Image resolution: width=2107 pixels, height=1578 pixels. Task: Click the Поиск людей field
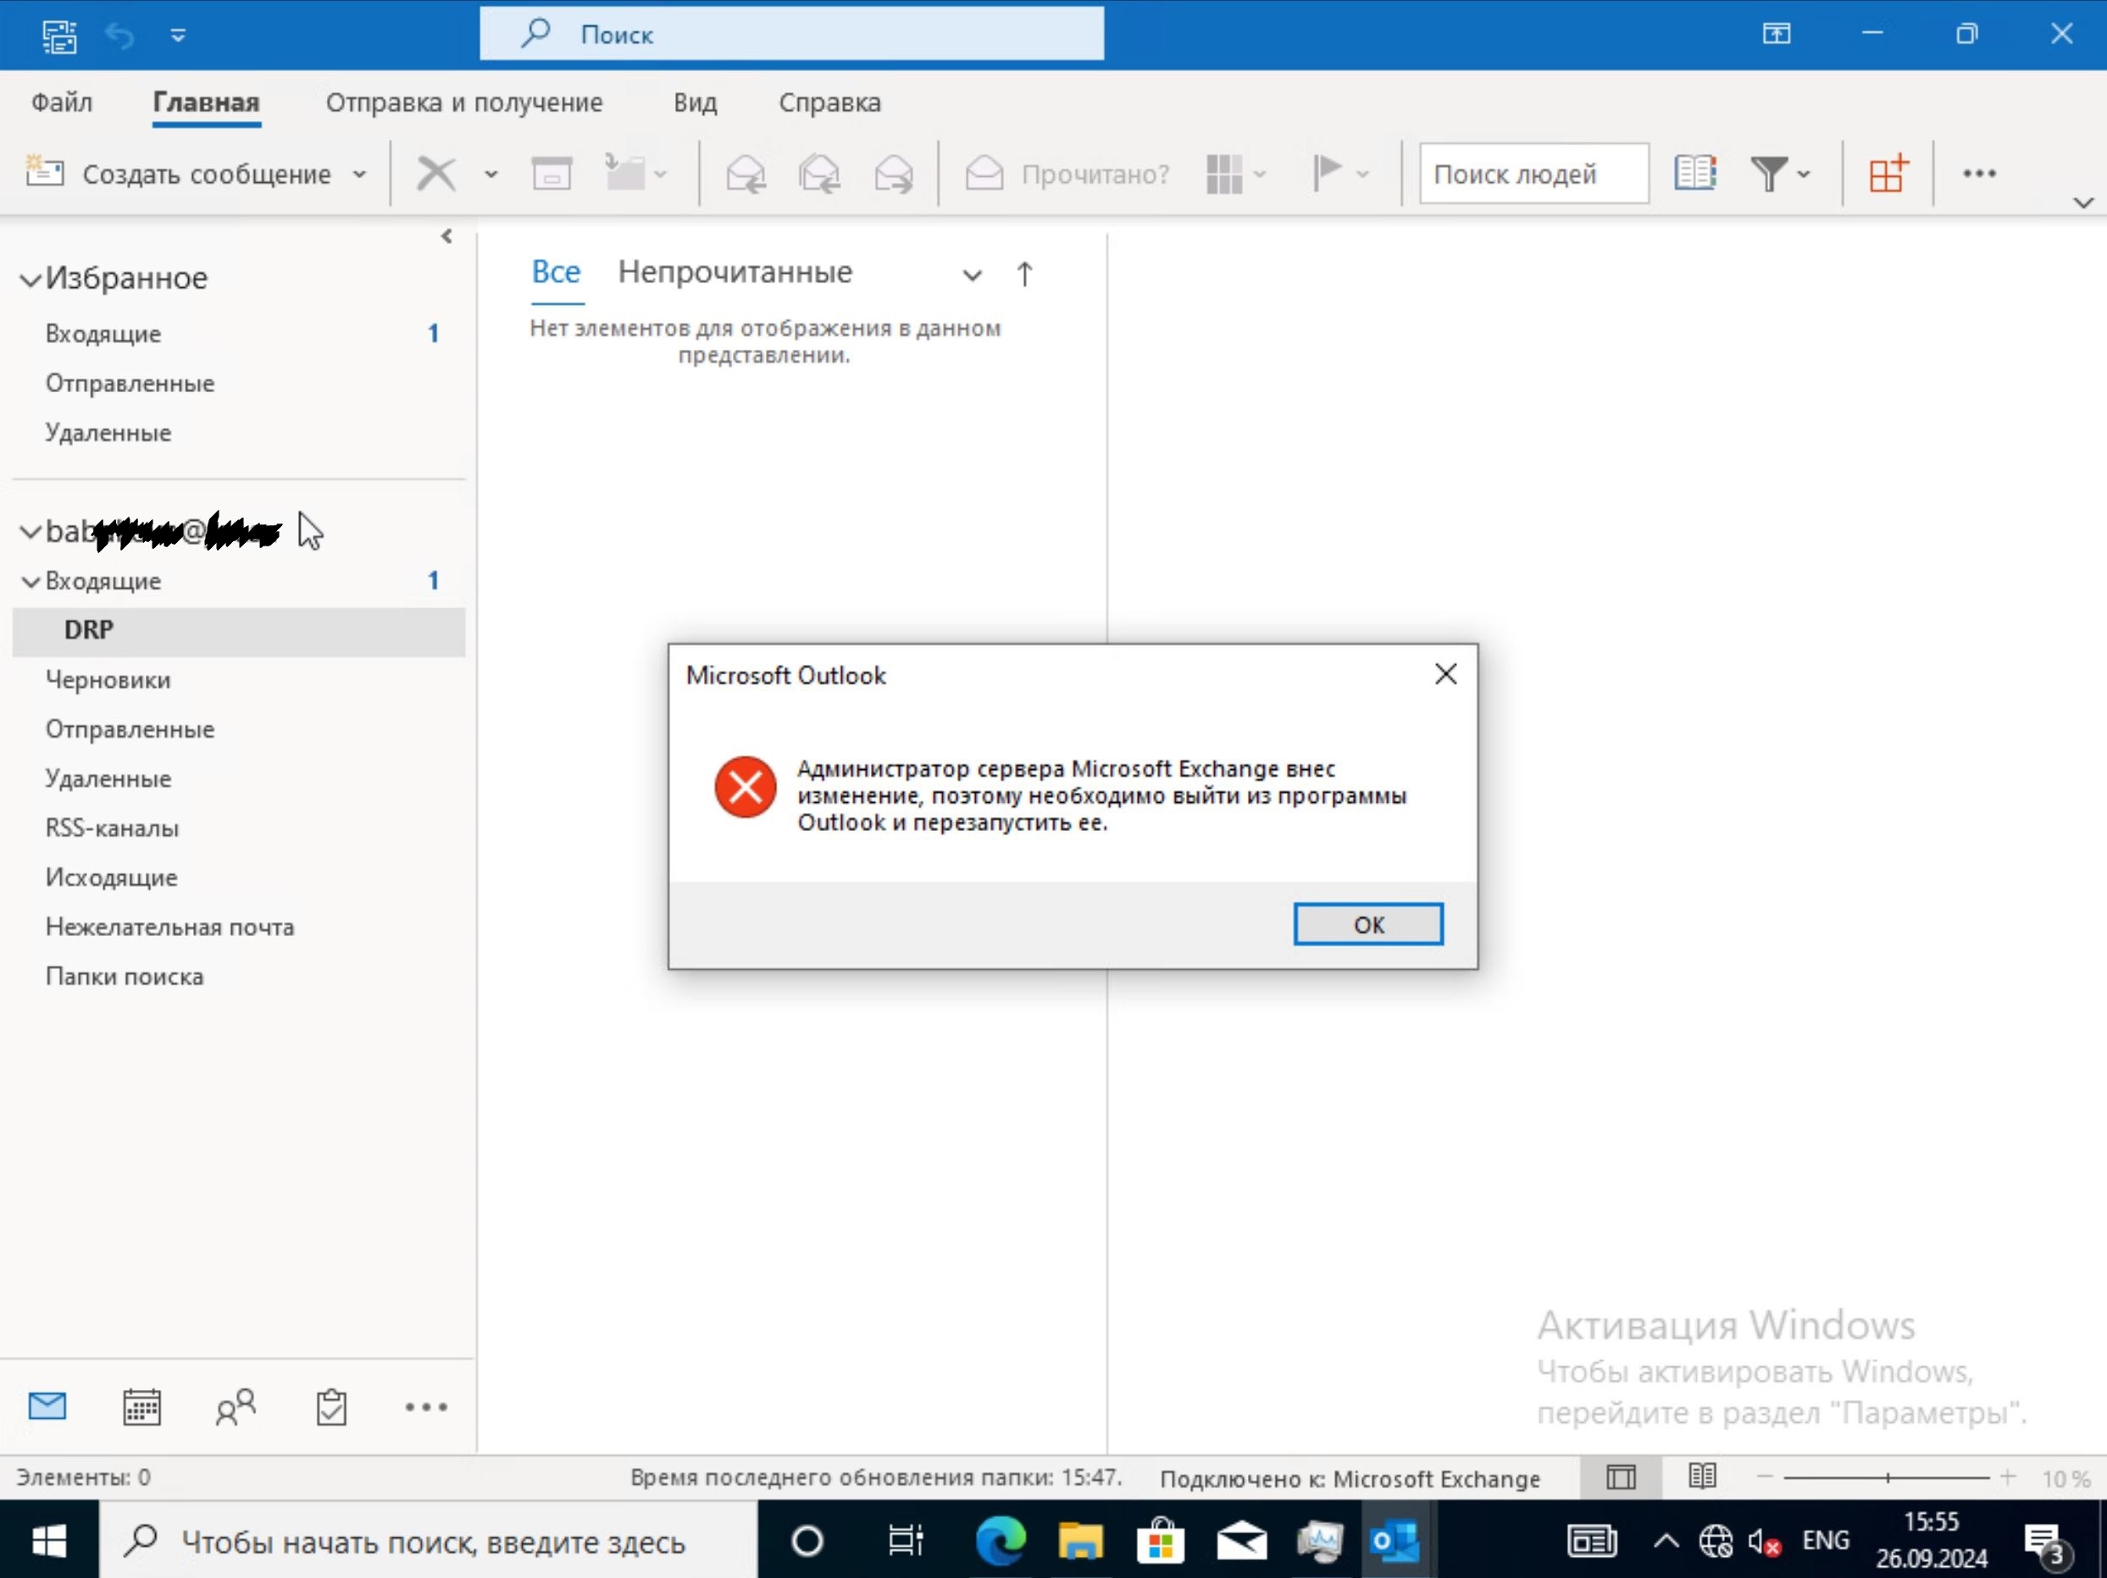[1533, 174]
